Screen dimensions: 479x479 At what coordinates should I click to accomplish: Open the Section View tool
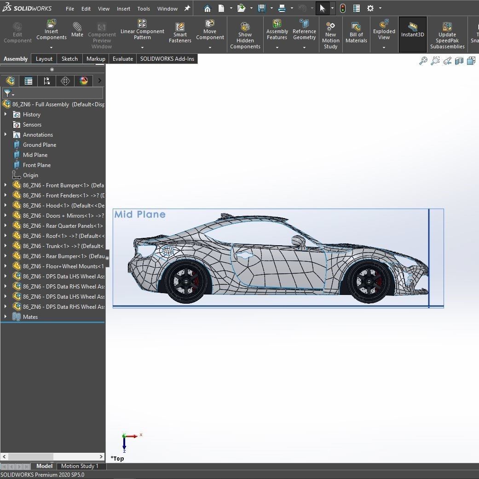(459, 60)
